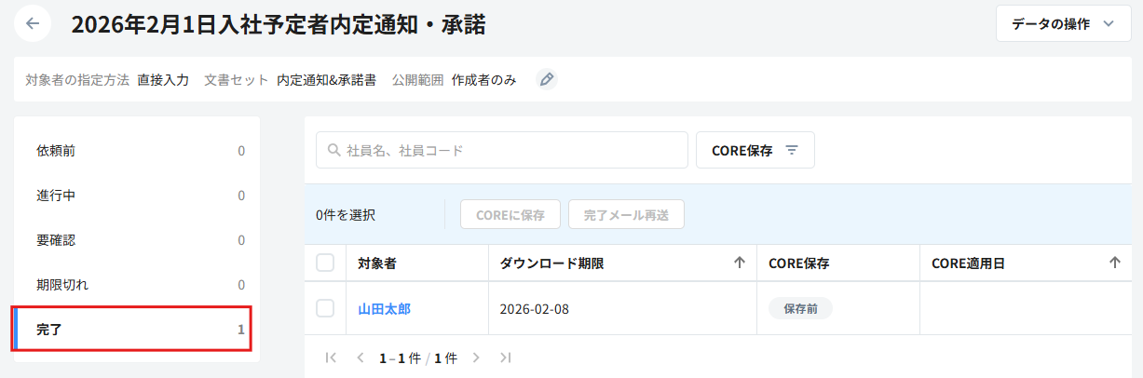Go to first page of results
The image size is (1143, 378).
pos(331,358)
